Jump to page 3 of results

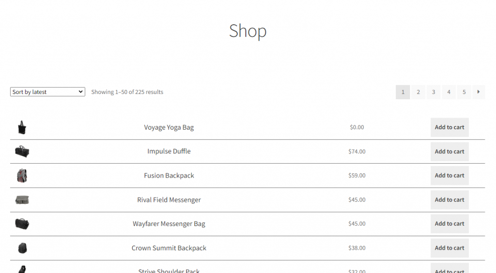tap(434, 92)
